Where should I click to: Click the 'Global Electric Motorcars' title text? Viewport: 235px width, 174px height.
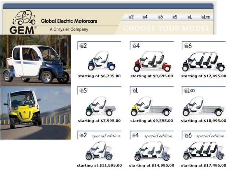(x=69, y=21)
